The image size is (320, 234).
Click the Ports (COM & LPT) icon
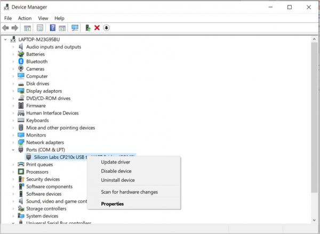click(21, 150)
